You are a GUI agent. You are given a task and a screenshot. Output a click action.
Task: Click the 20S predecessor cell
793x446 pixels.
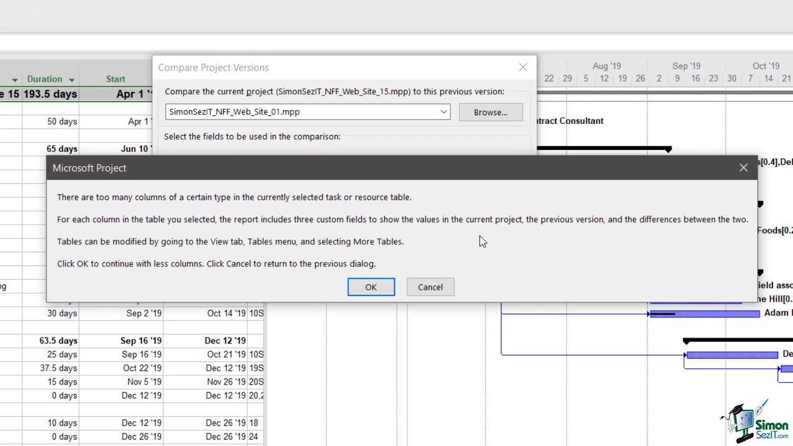pyautogui.click(x=256, y=382)
